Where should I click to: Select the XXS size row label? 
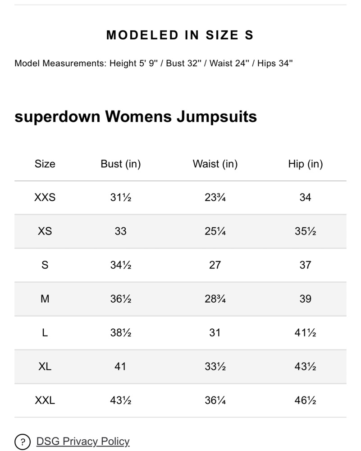(45, 198)
